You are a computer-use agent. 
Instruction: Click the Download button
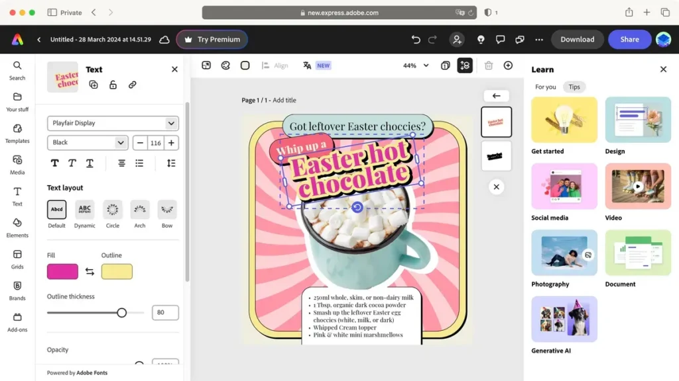pyautogui.click(x=577, y=40)
